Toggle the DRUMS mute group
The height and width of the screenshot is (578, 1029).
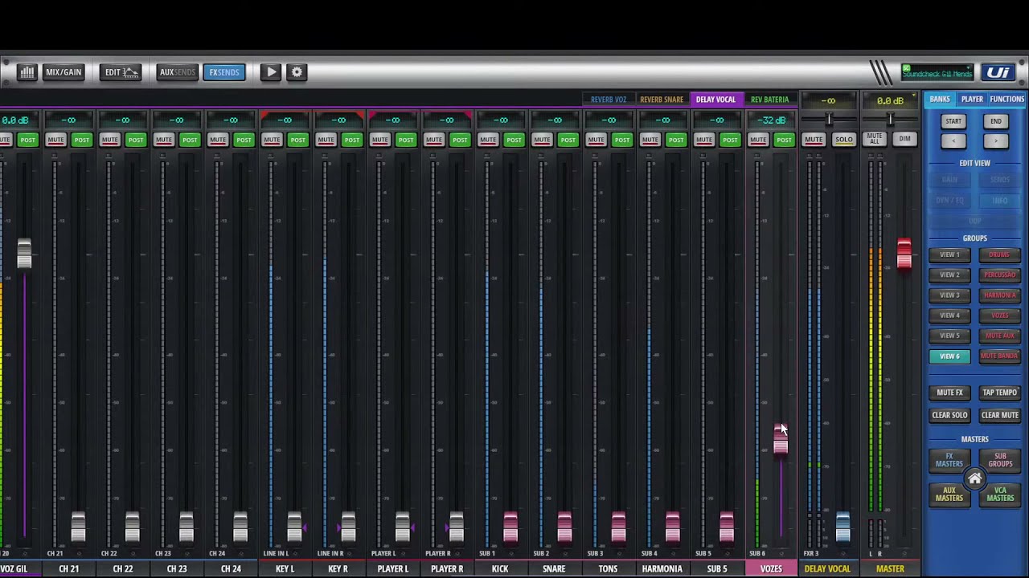(x=999, y=254)
